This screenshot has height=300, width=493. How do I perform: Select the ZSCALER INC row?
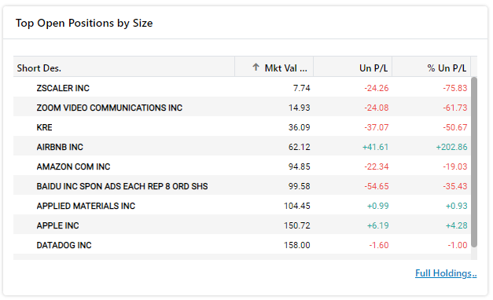(x=242, y=88)
